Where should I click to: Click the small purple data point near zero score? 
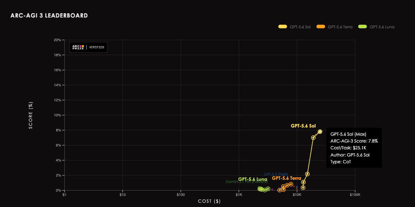pyautogui.click(x=272, y=189)
